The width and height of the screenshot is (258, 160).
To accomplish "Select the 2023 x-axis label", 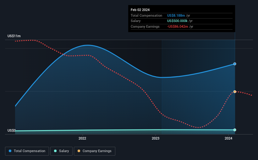I will [x=156, y=138].
